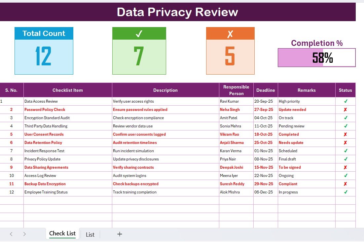Click the Status column header

click(x=346, y=90)
